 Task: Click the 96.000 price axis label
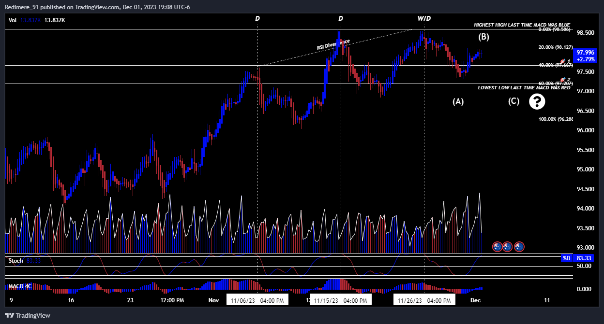point(586,130)
